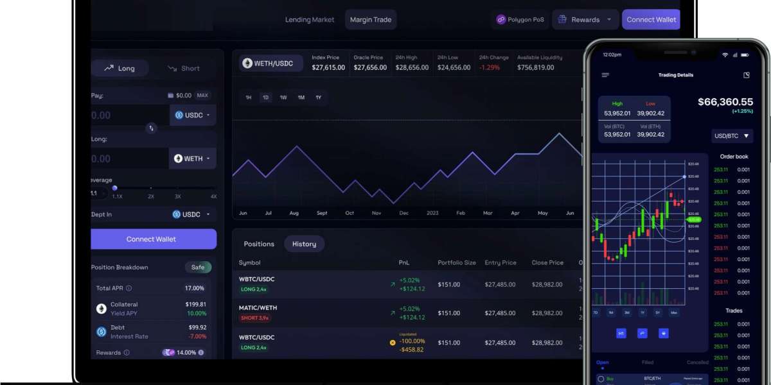The width and height of the screenshot is (771, 385).
Task: Click the Pay amount input field
Action: click(x=125, y=116)
